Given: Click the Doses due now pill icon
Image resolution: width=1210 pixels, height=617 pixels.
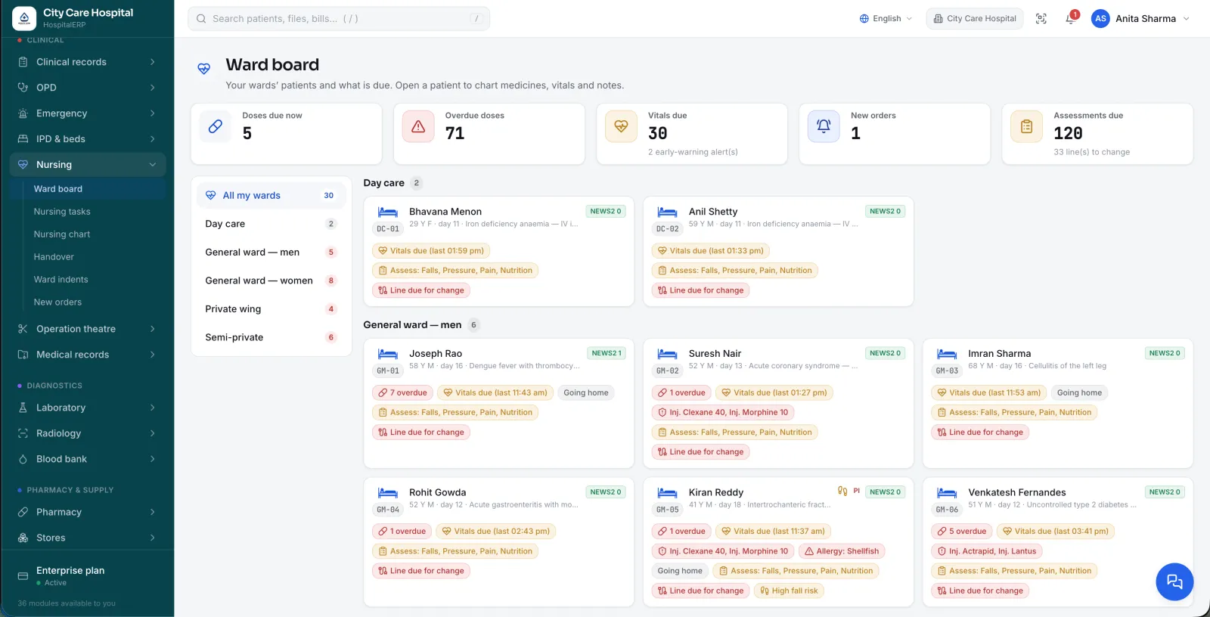Looking at the screenshot, I should 216,126.
